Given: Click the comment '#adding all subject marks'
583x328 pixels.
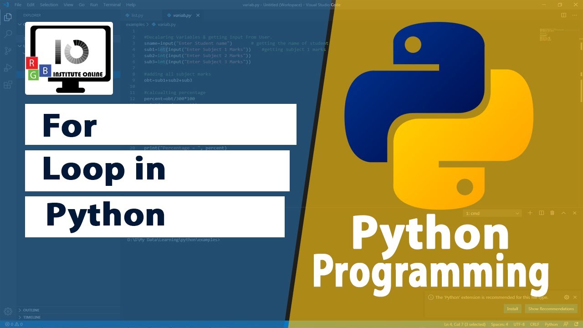Looking at the screenshot, I should (177, 74).
